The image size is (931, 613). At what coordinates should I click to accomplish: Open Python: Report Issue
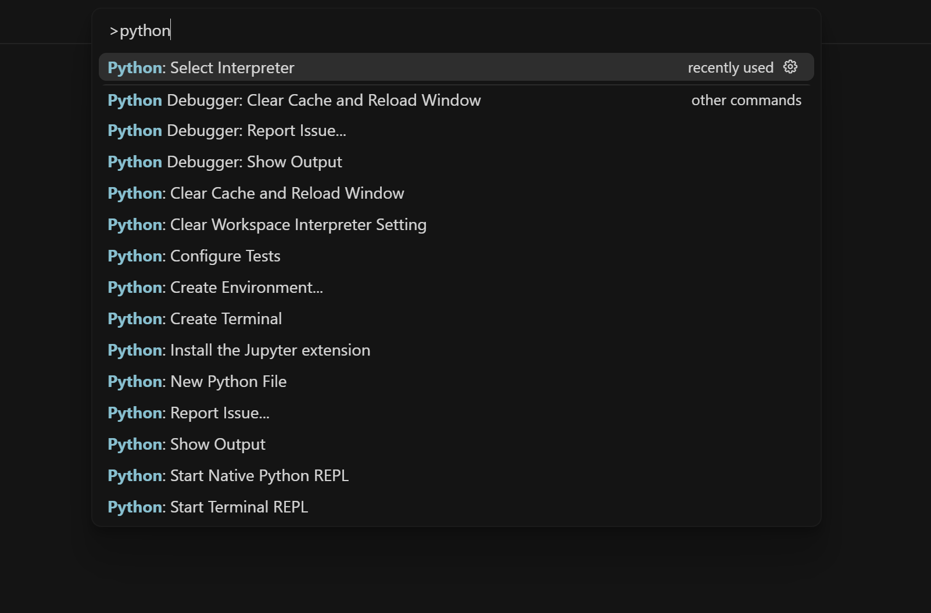click(189, 413)
